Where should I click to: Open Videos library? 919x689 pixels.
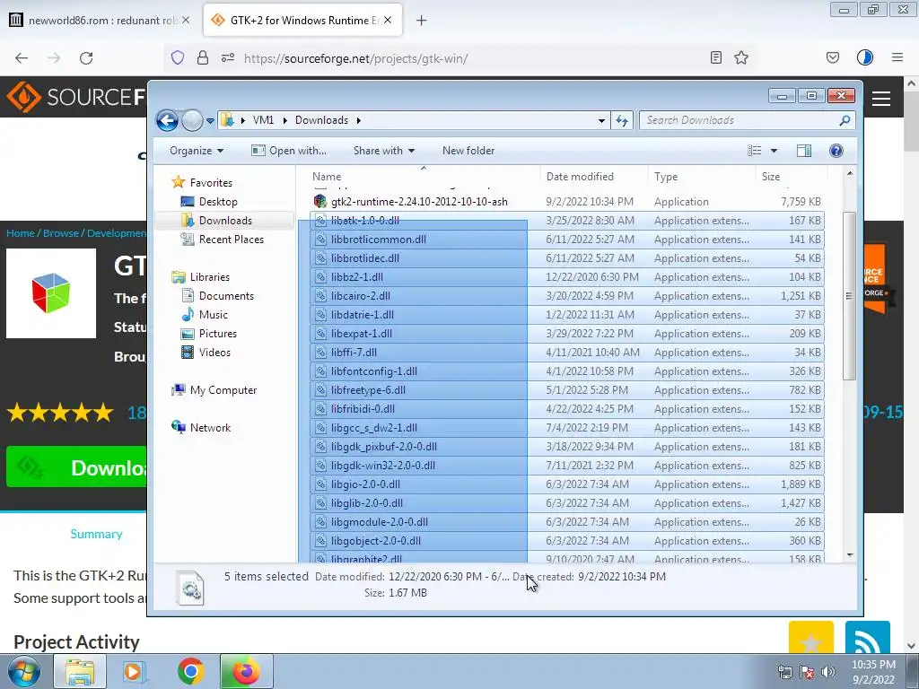pyautogui.click(x=206, y=352)
